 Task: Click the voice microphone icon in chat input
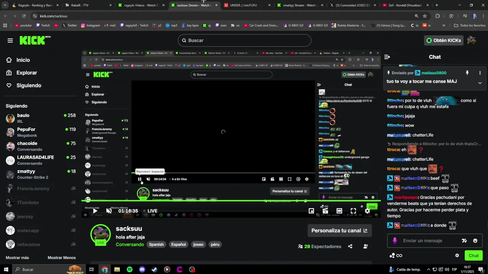coord(395,241)
